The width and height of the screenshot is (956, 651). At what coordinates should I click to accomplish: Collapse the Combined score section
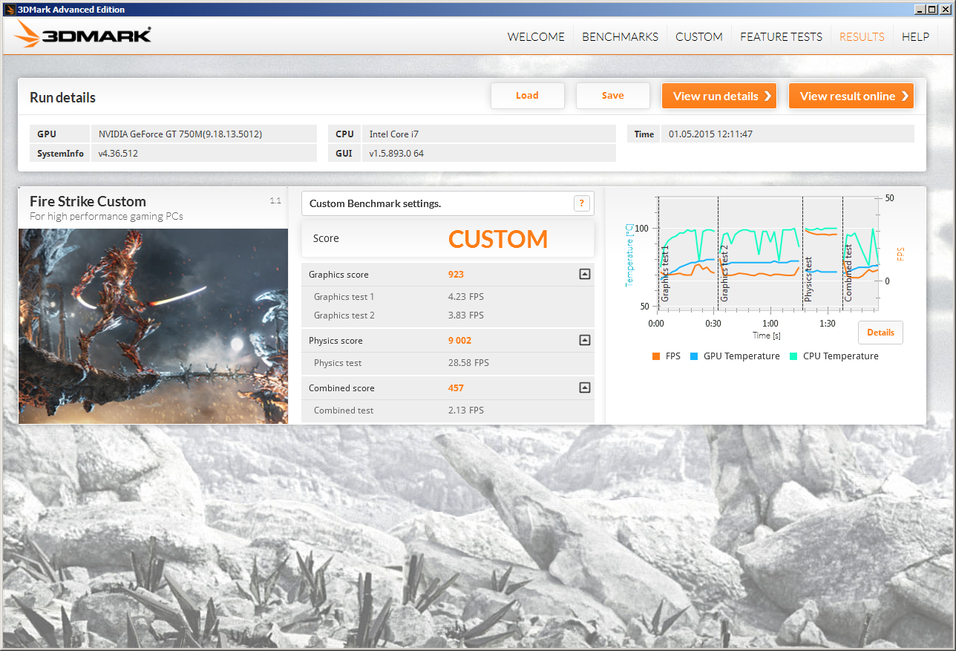(584, 388)
